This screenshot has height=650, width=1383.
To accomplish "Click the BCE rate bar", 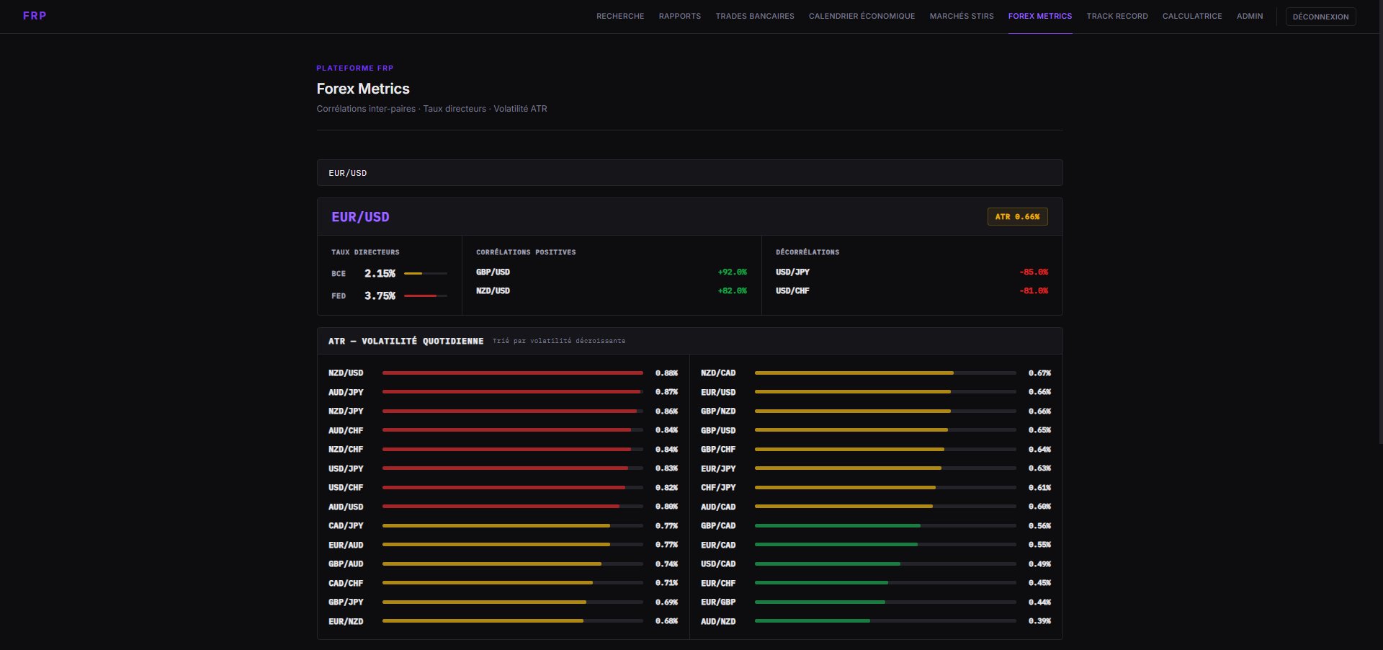I will (425, 274).
